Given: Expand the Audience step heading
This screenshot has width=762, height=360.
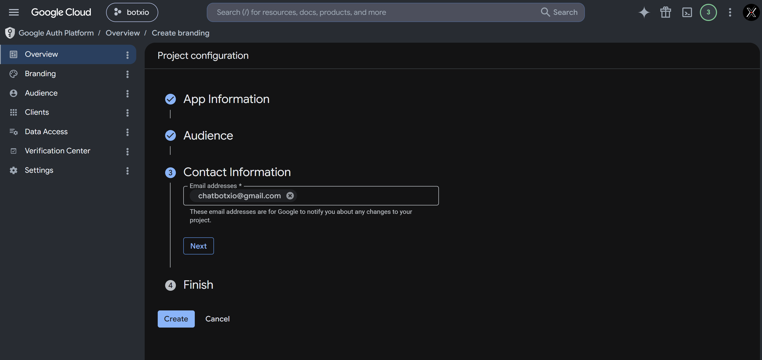Looking at the screenshot, I should [208, 135].
